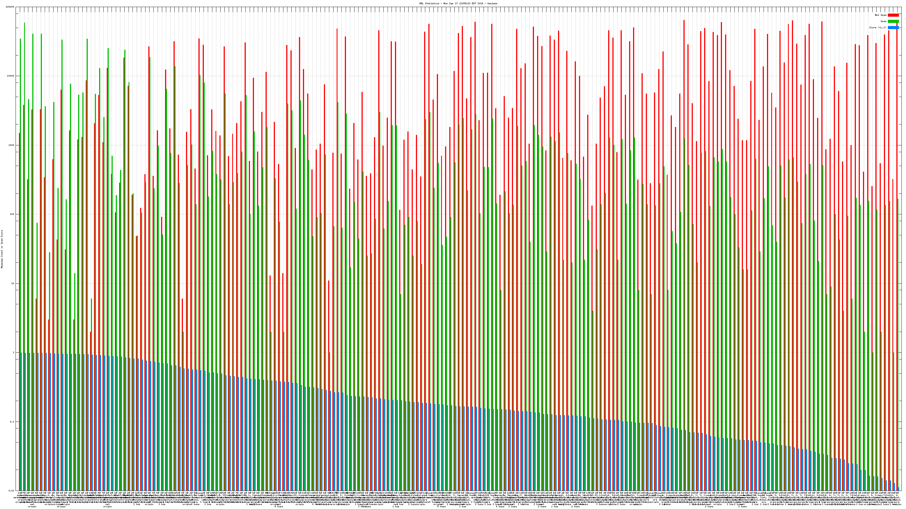This screenshot has width=906, height=509.
Task: Select the "Not Spam" legend label
Action: tap(881, 15)
